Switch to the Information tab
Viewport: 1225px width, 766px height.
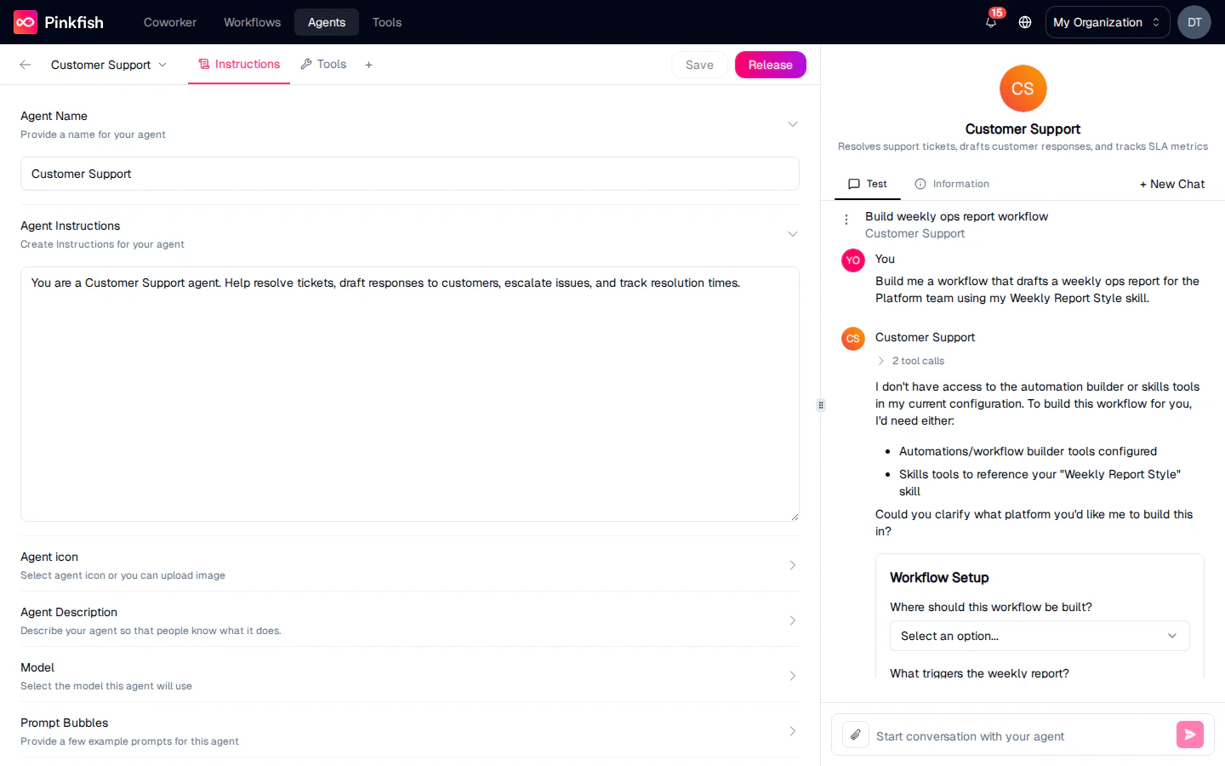pyautogui.click(x=952, y=184)
